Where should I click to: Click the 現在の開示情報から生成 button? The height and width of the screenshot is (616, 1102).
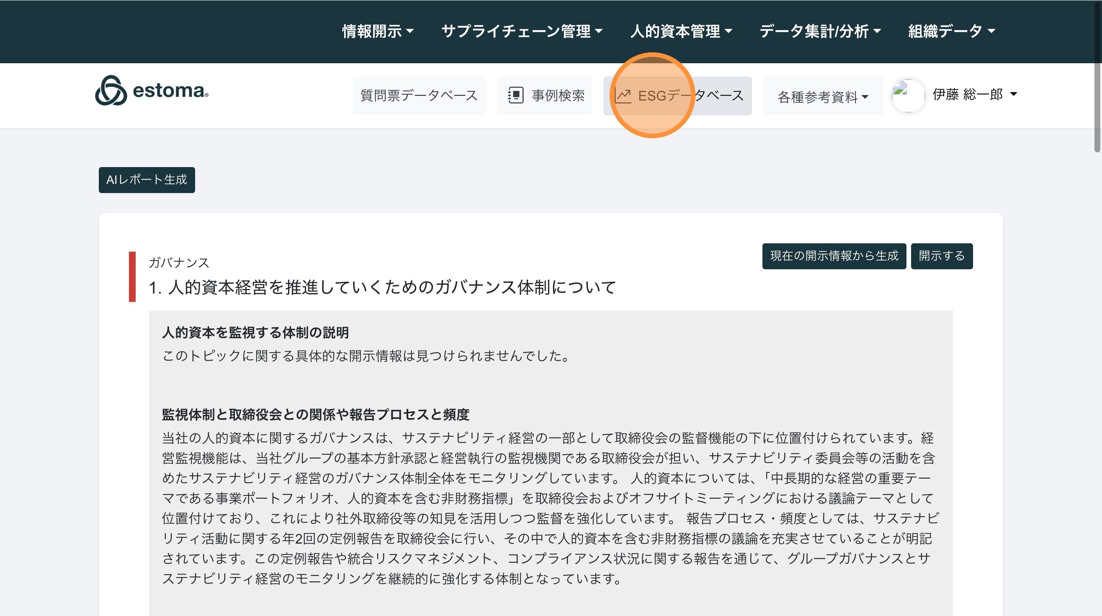[834, 256]
